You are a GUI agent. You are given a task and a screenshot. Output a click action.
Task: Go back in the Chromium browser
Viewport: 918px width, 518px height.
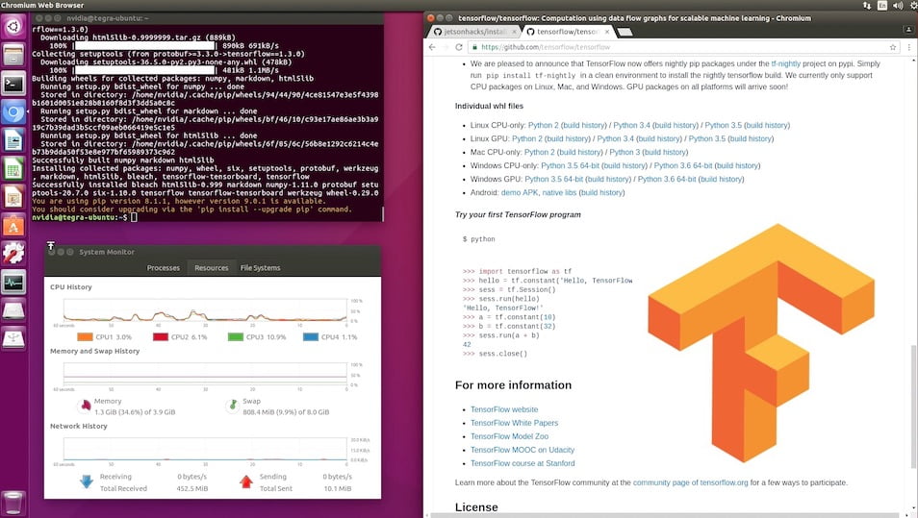pyautogui.click(x=432, y=47)
